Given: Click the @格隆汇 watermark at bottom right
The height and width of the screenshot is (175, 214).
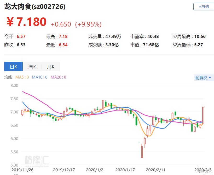Looking at the screenshot, I should (x=205, y=171).
